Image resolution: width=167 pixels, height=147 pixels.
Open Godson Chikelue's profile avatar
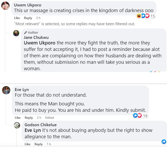tap(17, 125)
